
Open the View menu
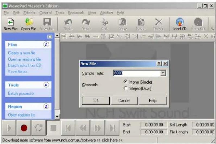click(92, 13)
